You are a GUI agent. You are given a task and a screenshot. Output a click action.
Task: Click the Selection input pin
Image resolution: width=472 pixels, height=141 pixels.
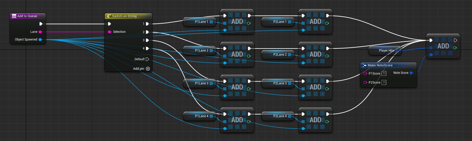tap(109, 32)
